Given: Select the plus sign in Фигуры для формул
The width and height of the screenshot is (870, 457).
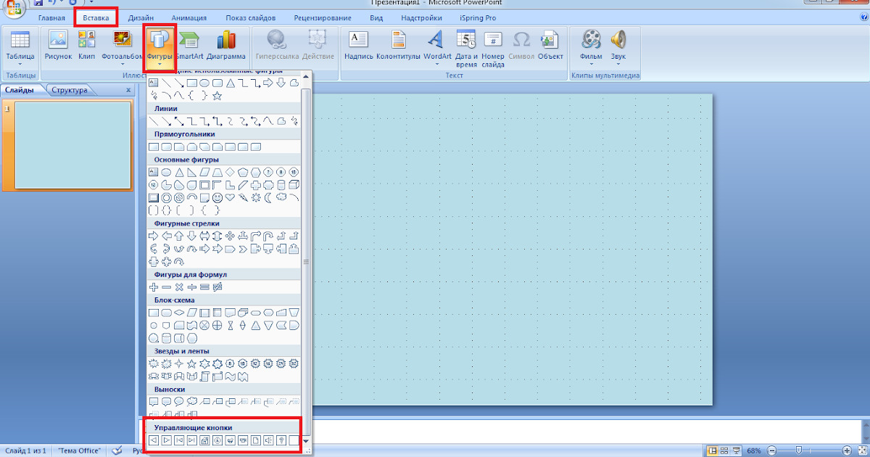Looking at the screenshot, I should (x=153, y=287).
